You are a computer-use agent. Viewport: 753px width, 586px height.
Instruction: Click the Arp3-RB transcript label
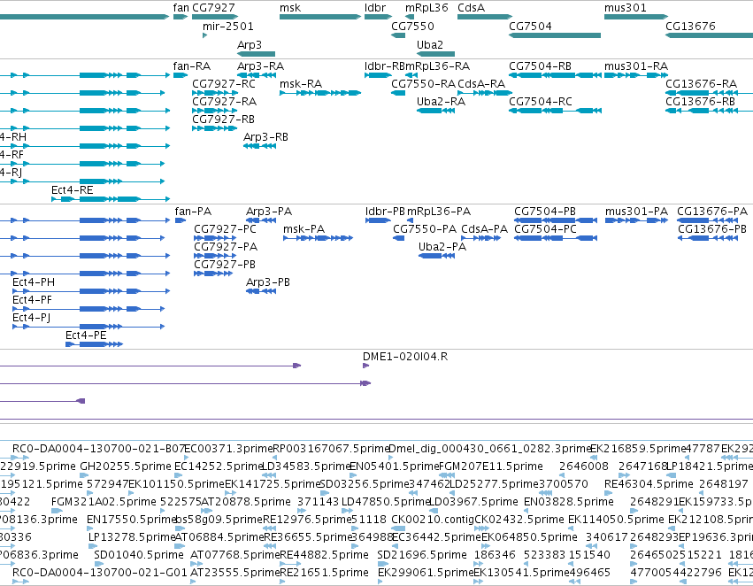click(x=265, y=137)
